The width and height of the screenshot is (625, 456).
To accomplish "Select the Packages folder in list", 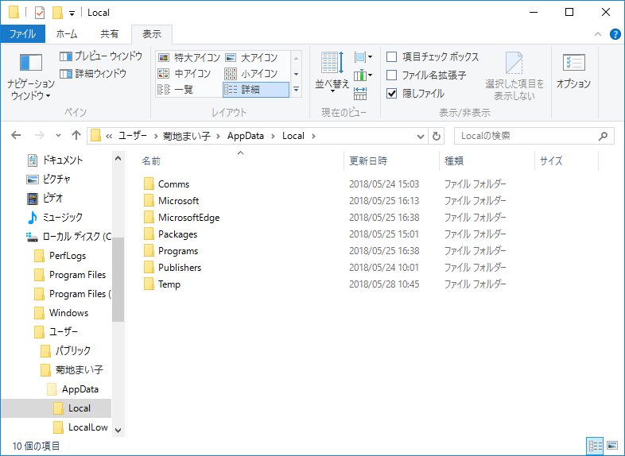I will pos(177,234).
